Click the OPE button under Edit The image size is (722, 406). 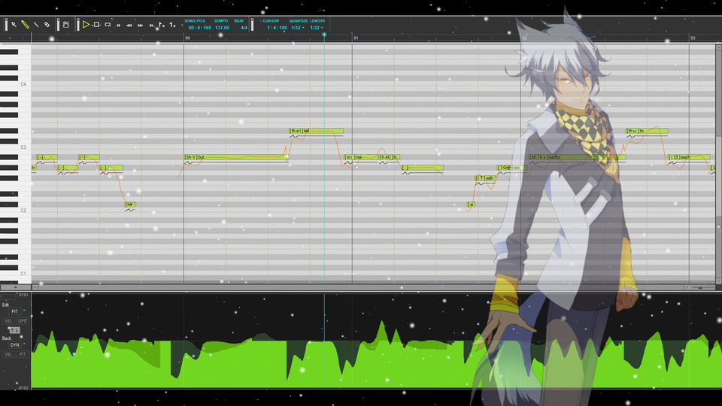[x=22, y=321]
